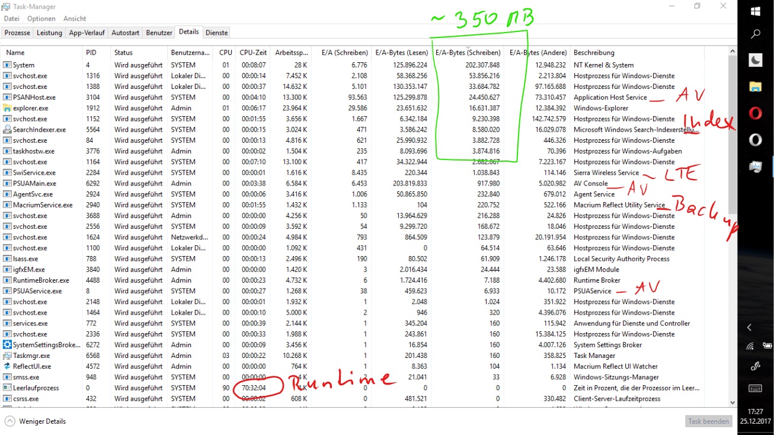This screenshot has width=774, height=435.
Task: Click the PSUAMain.exe process icon
Action: 7,183
